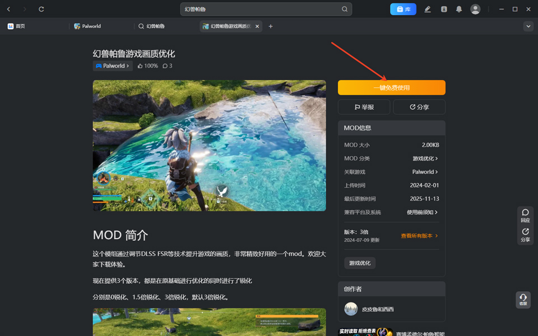The image size is (538, 336).
Task: Click the MOD 大小 value 2.00KB
Action: click(x=430, y=145)
